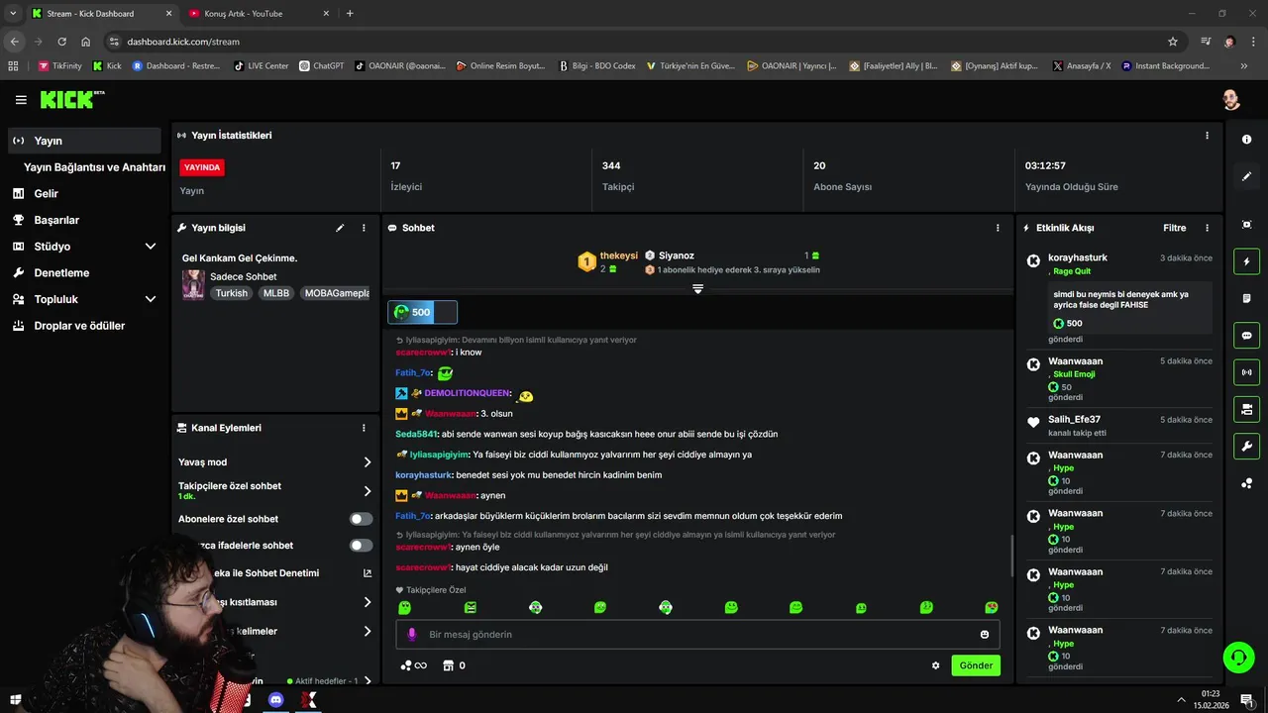Open Discord from the taskbar
The width and height of the screenshot is (1268, 713).
[x=276, y=700]
